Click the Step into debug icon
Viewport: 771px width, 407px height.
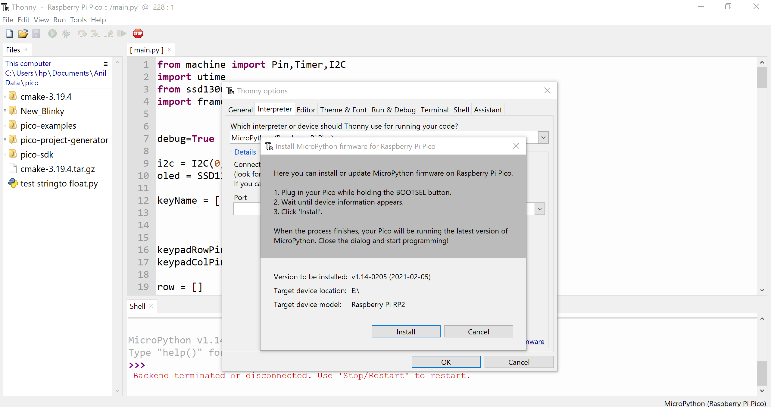[x=95, y=33]
